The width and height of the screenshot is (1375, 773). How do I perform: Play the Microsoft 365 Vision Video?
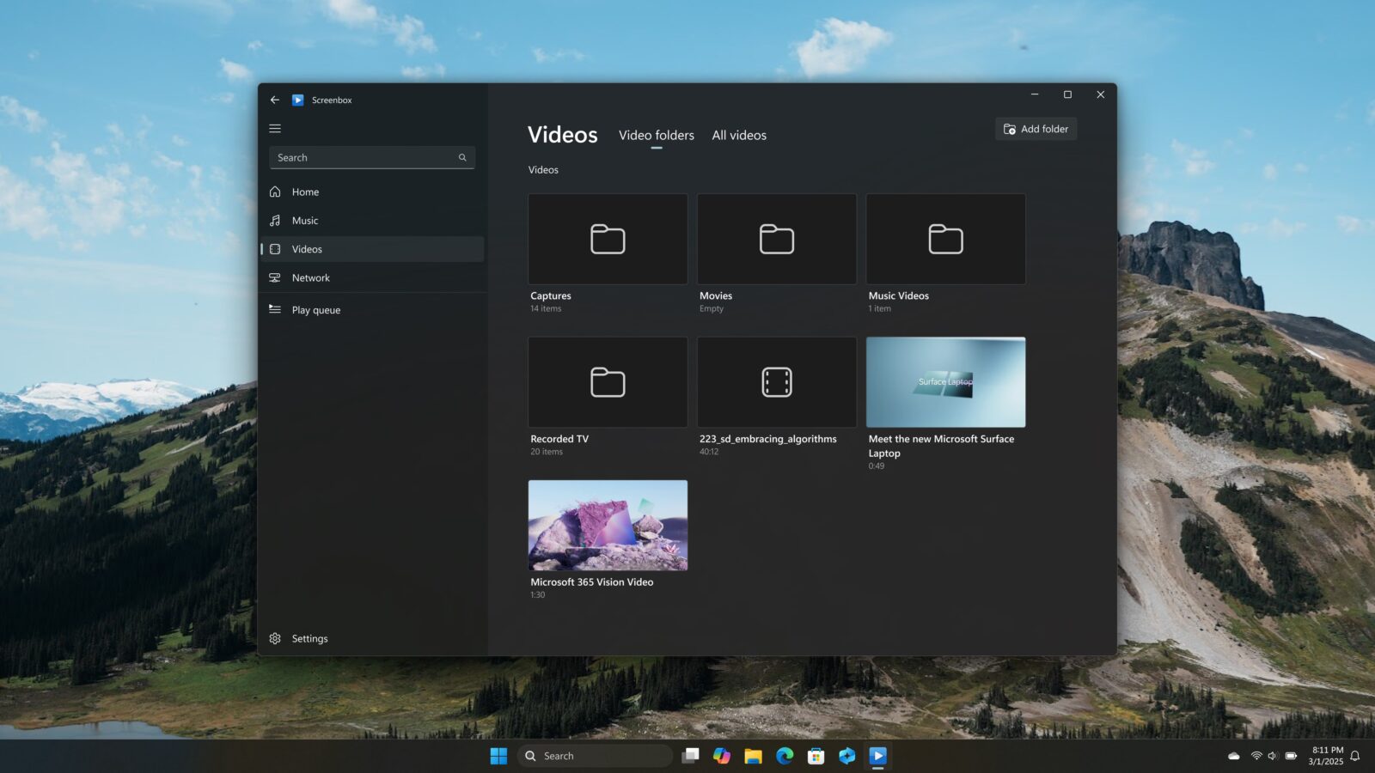point(608,526)
